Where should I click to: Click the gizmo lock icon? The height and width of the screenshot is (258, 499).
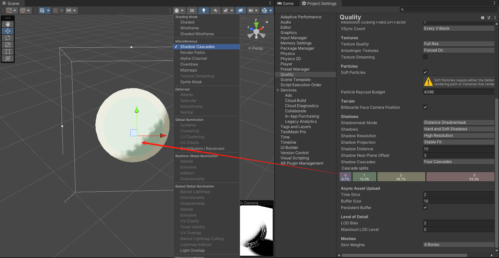pyautogui.click(x=267, y=22)
